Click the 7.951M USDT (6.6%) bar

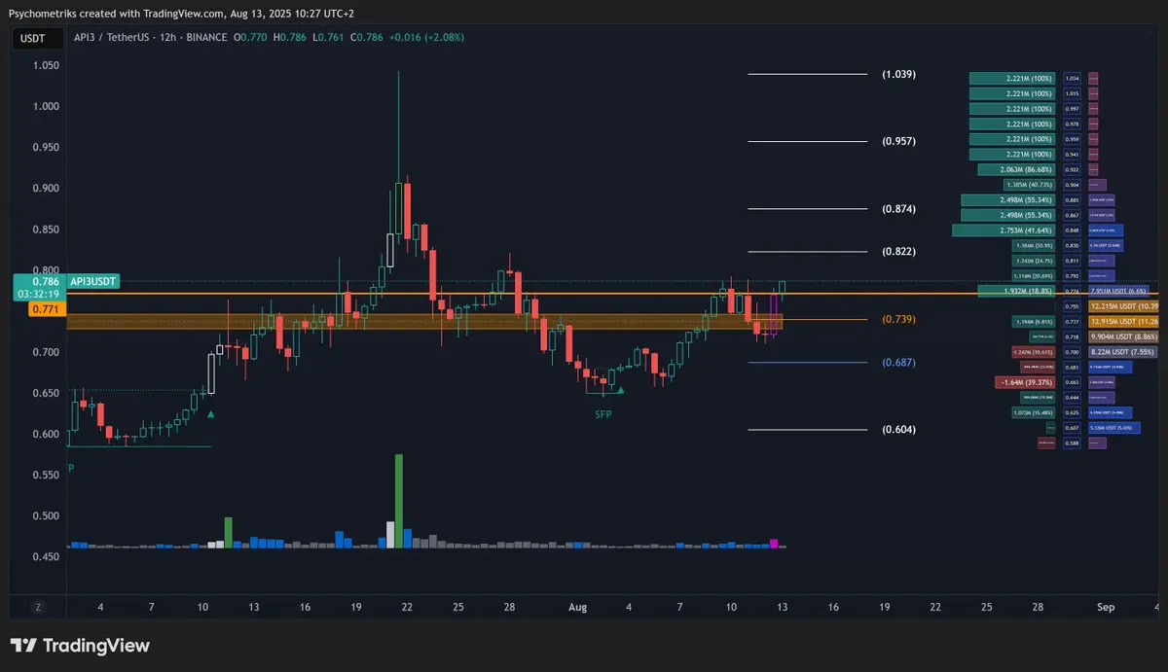[x=1118, y=290]
